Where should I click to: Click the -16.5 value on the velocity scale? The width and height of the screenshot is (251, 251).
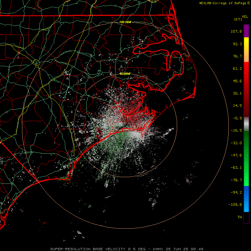236,131
